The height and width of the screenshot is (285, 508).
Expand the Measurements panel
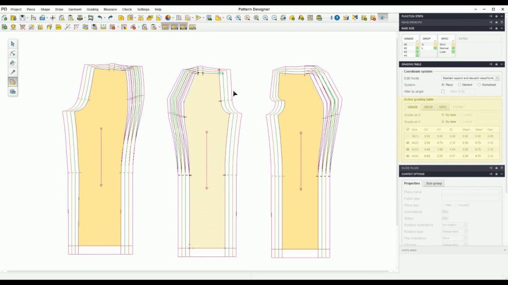click(502, 22)
